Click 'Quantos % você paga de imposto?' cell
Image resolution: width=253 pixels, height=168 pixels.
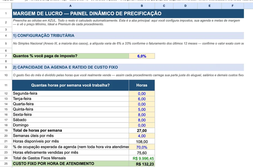(x=70, y=56)
